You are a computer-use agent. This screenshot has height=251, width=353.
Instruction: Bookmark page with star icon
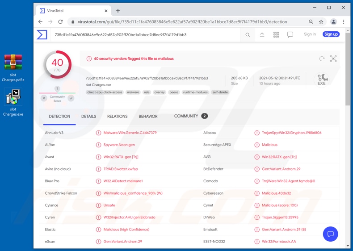click(x=321, y=22)
